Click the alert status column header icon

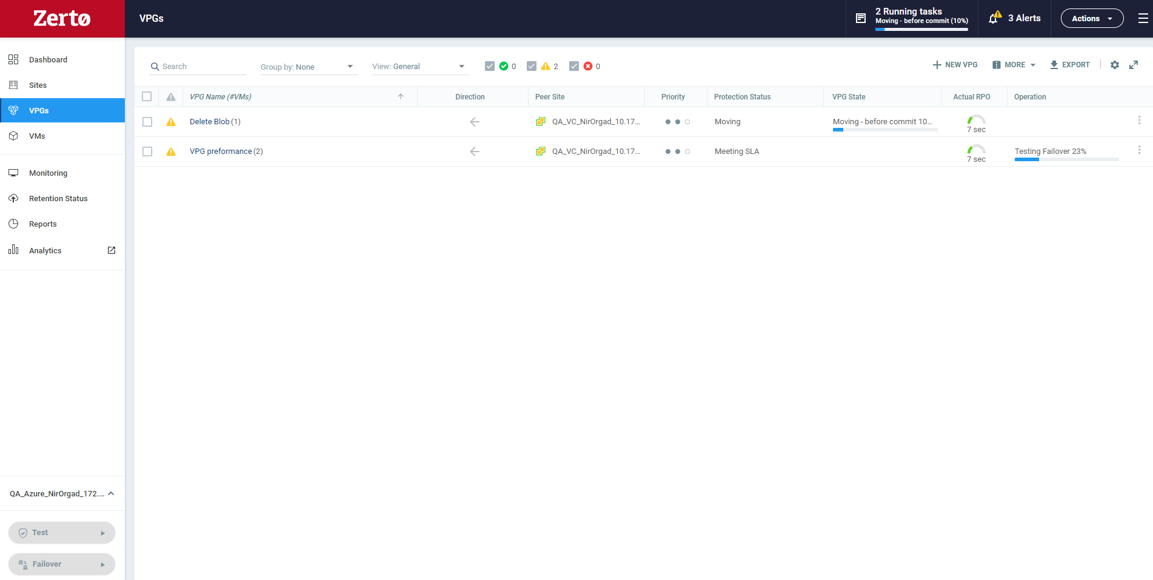(171, 97)
